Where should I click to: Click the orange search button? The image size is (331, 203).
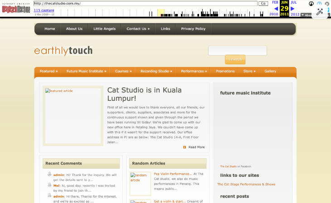tap(235, 59)
